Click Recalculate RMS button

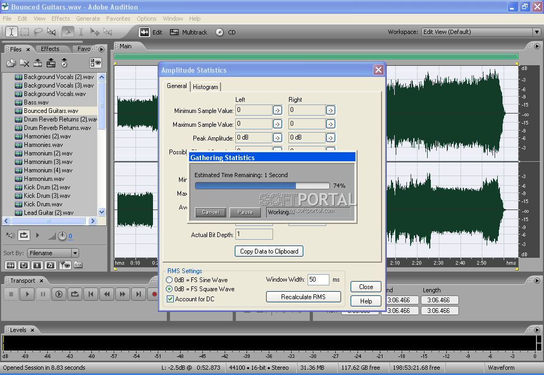pos(303,297)
